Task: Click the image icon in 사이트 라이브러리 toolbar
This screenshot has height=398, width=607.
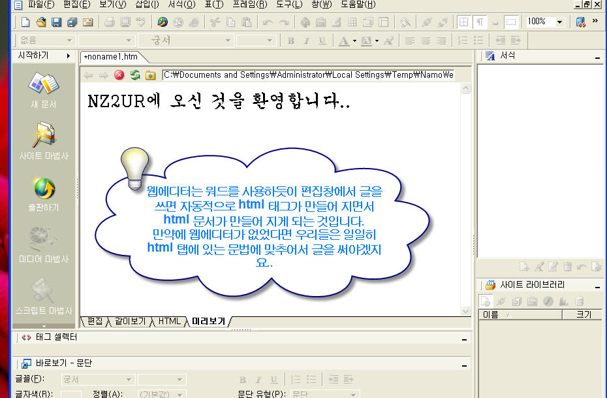Action: [x=533, y=301]
